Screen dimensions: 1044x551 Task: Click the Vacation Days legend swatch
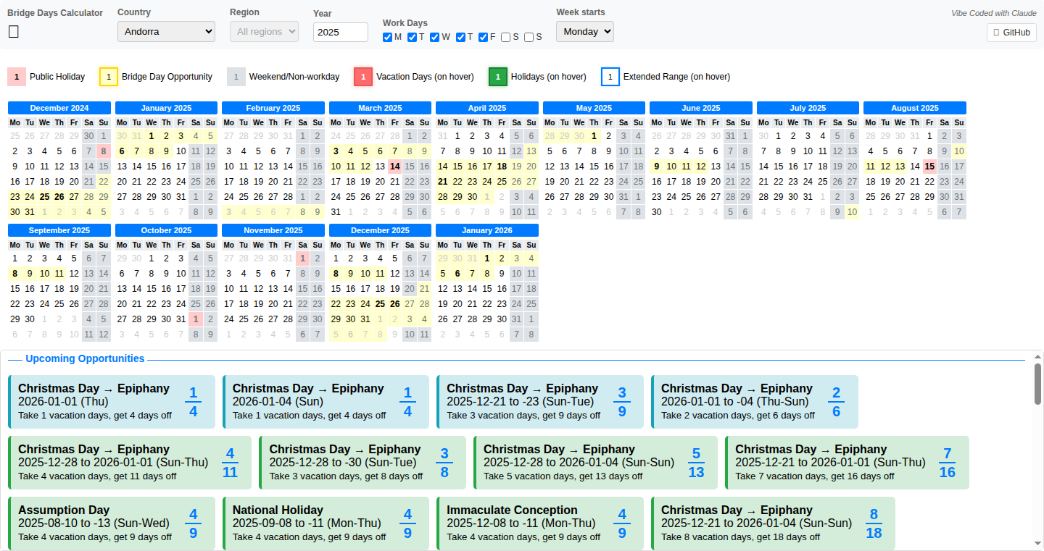pos(363,77)
